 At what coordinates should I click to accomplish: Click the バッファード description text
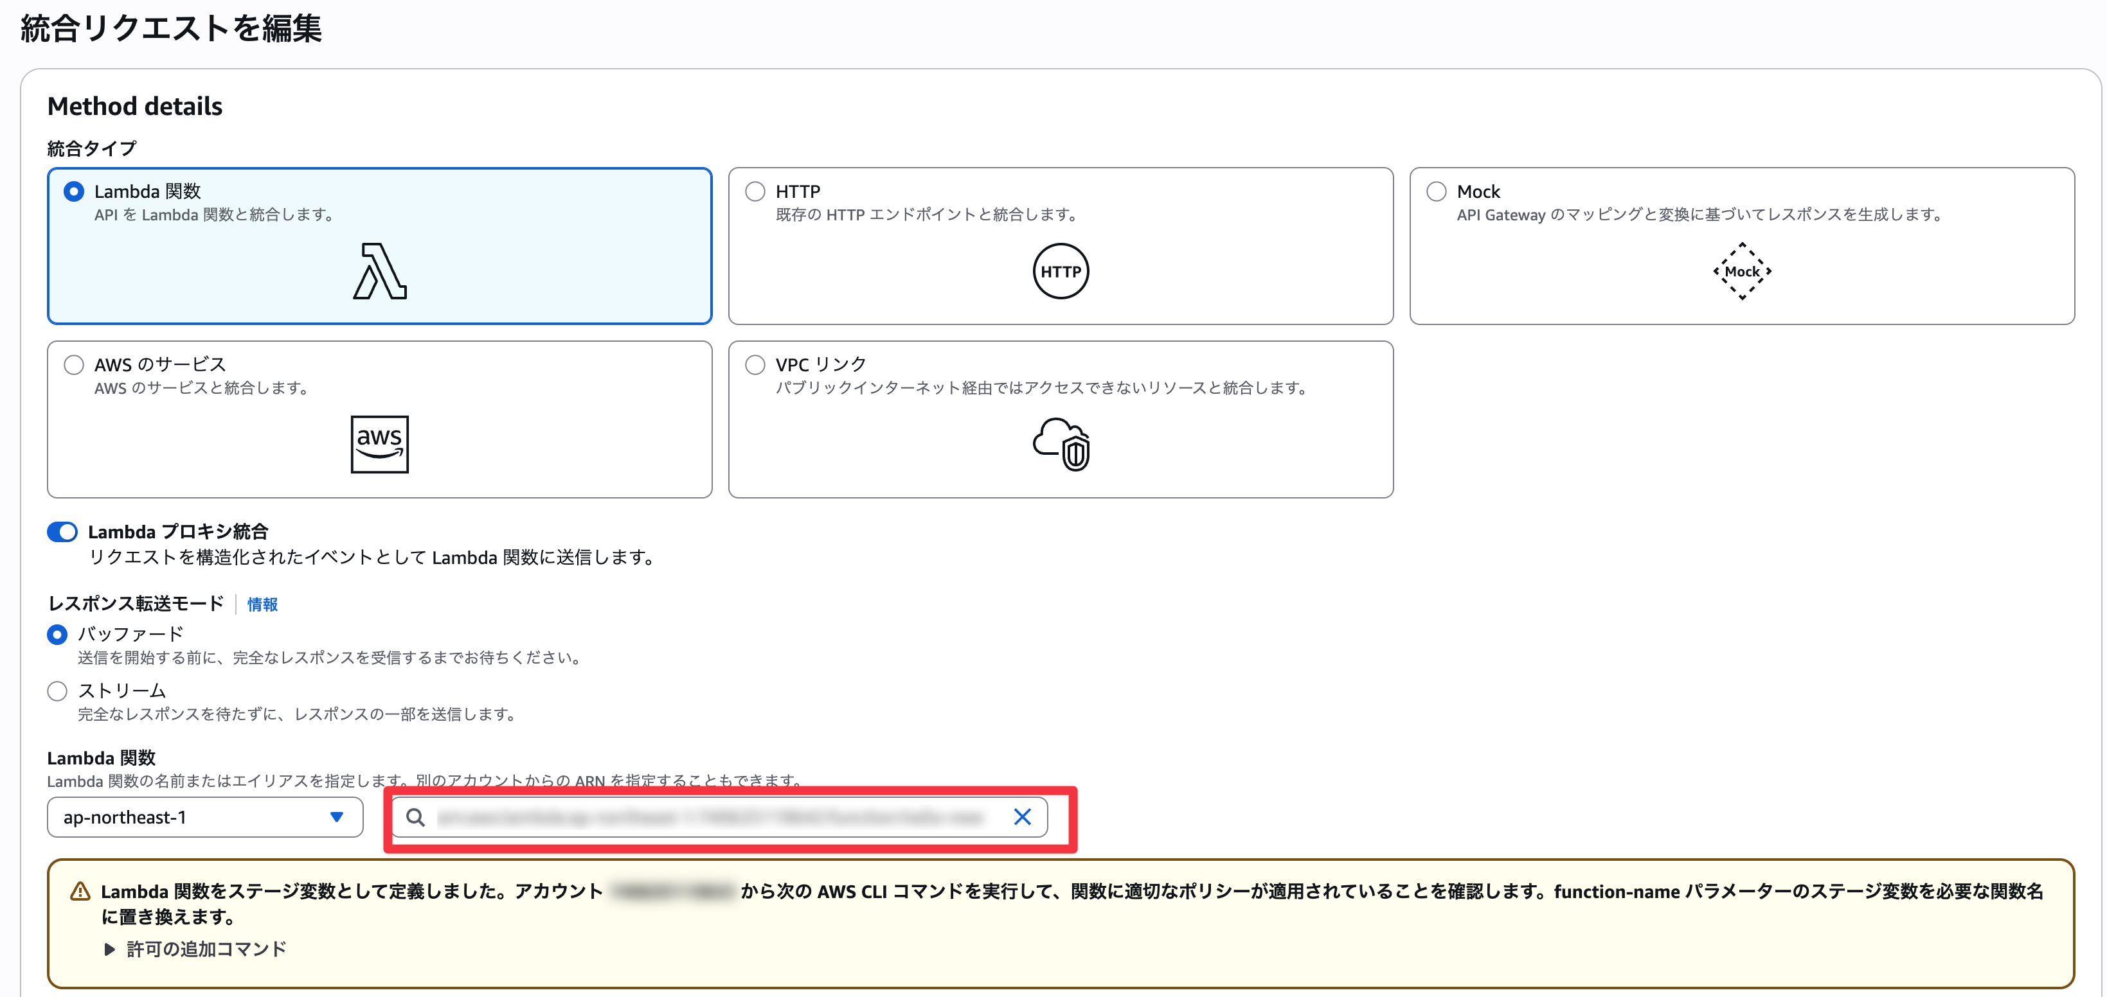click(330, 658)
